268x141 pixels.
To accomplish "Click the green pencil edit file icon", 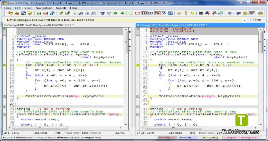I will [61, 13].
